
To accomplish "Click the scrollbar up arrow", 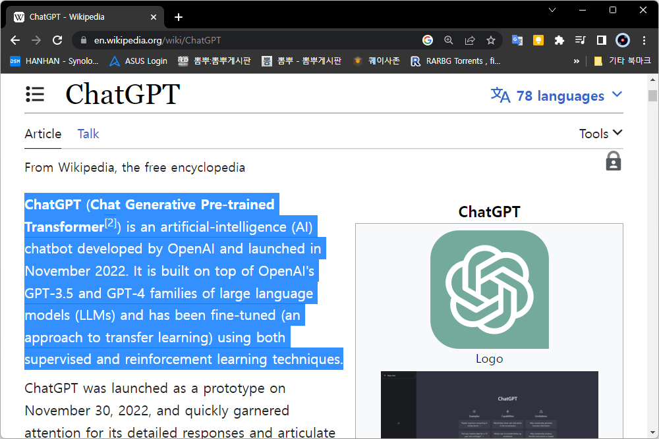I will (652, 80).
